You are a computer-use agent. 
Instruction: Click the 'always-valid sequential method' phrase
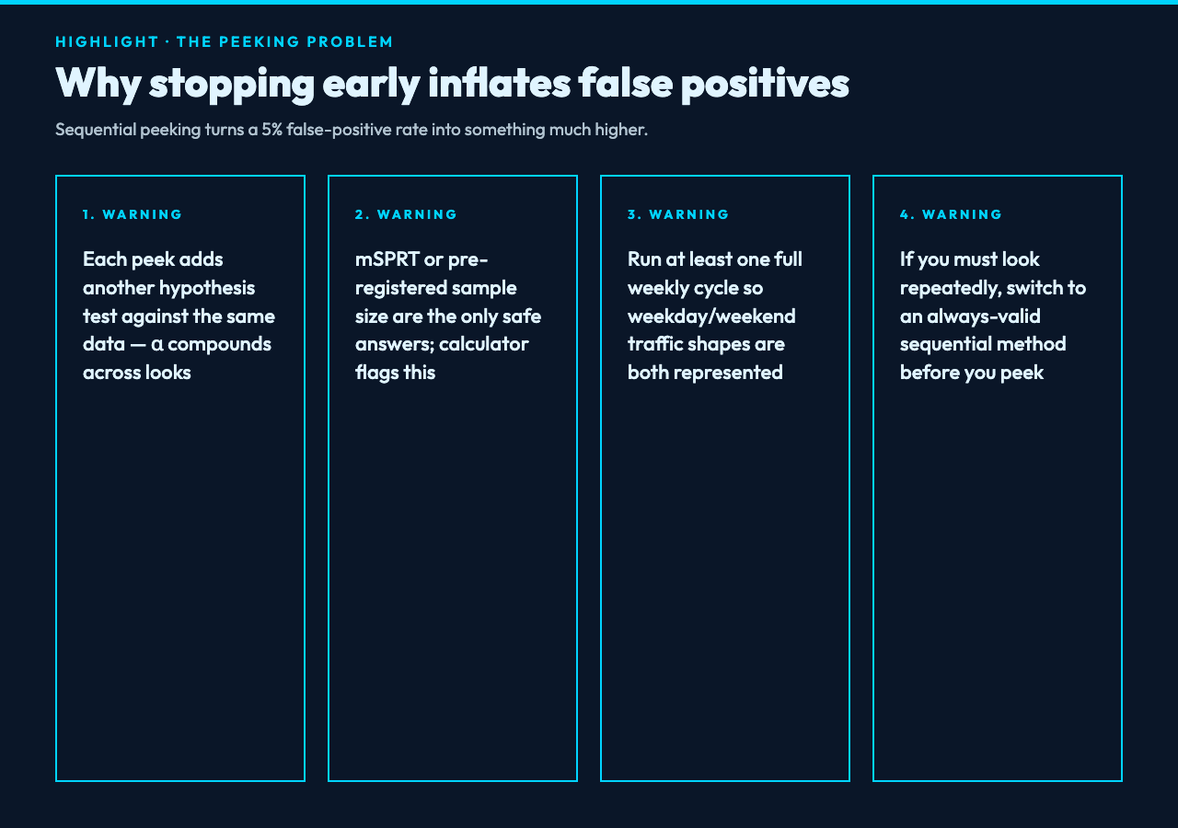pyautogui.click(x=983, y=330)
